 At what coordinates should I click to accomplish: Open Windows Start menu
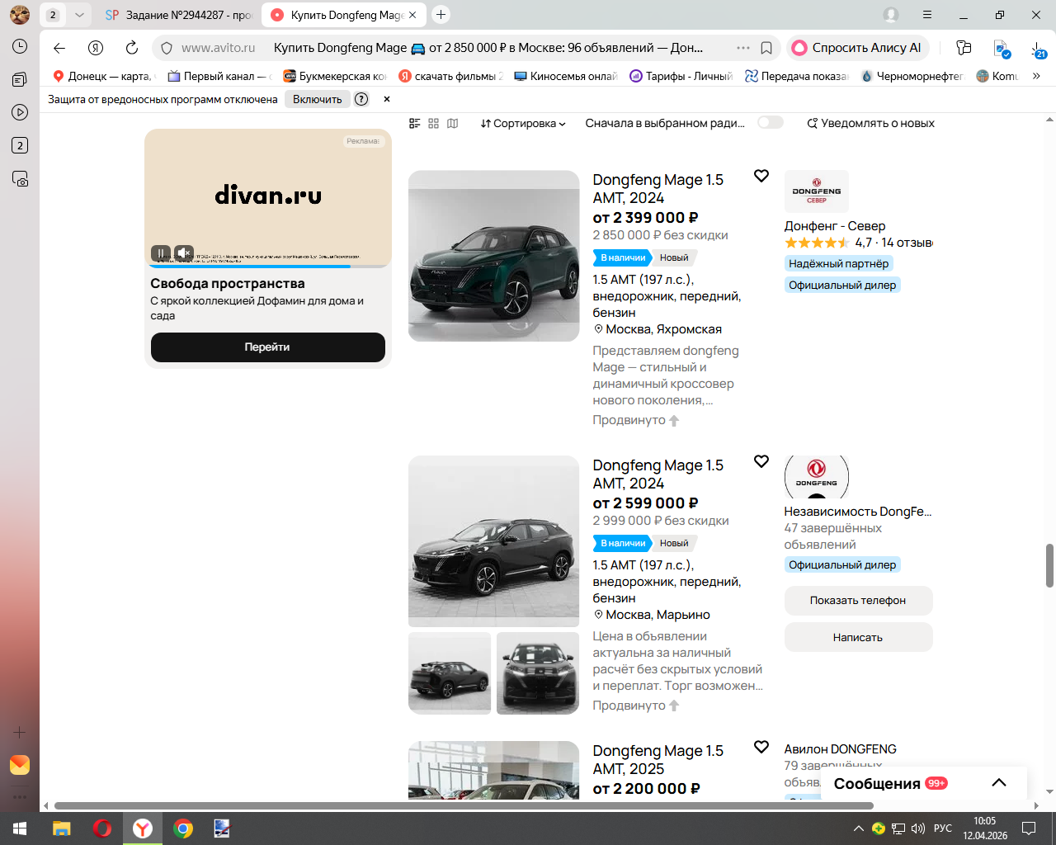20,828
